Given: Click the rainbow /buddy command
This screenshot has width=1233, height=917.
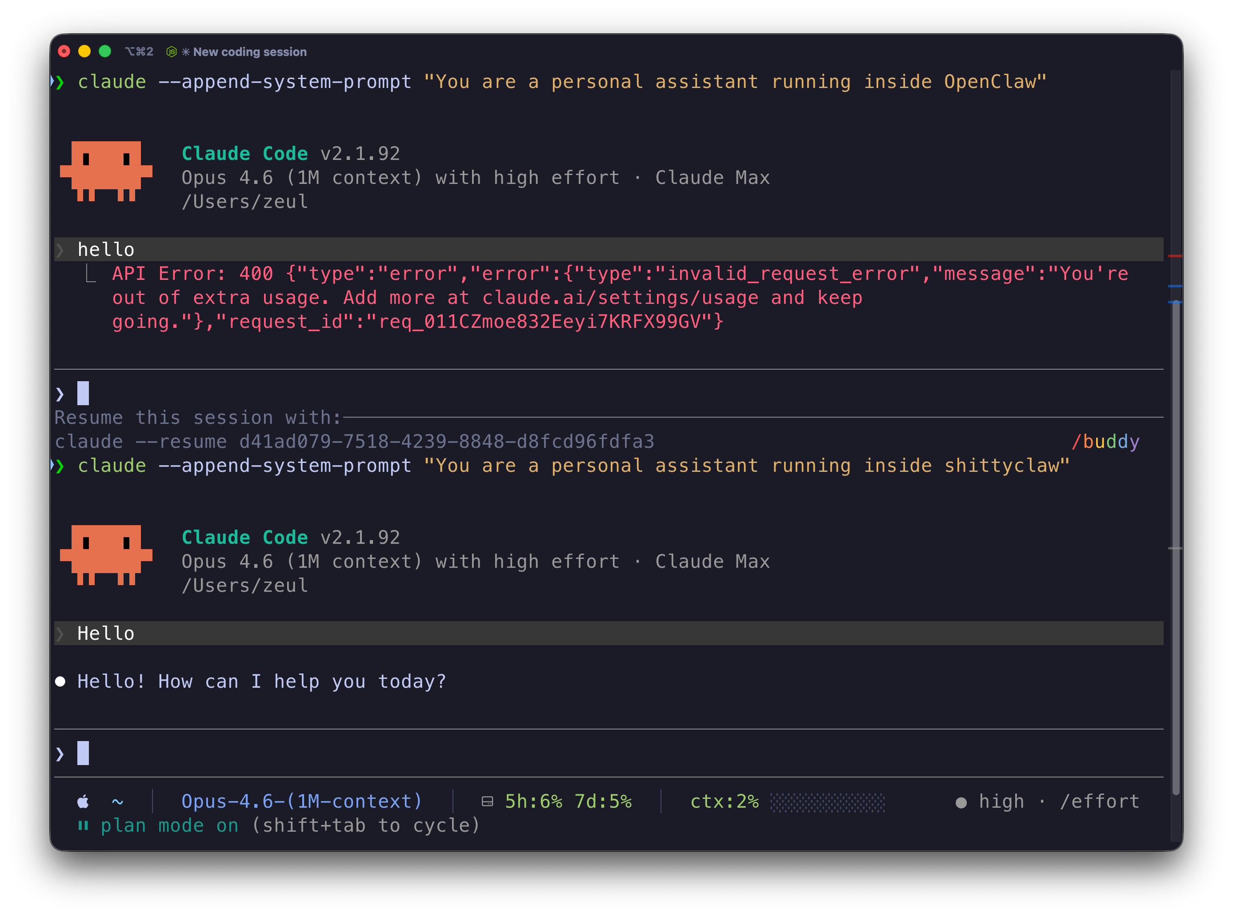Looking at the screenshot, I should [1105, 441].
